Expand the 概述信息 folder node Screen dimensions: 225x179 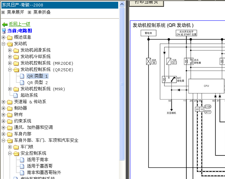coord(3,38)
